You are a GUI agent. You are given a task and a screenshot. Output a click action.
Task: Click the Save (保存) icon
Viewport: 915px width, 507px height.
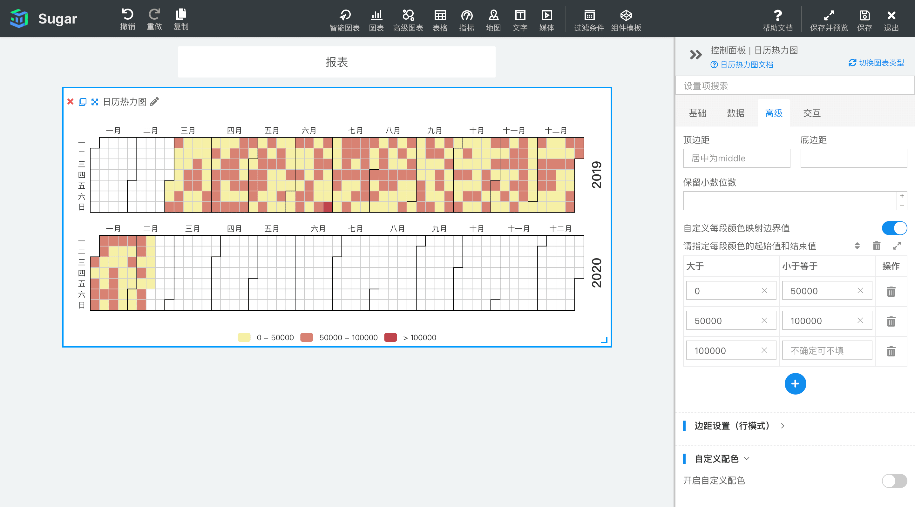864,15
